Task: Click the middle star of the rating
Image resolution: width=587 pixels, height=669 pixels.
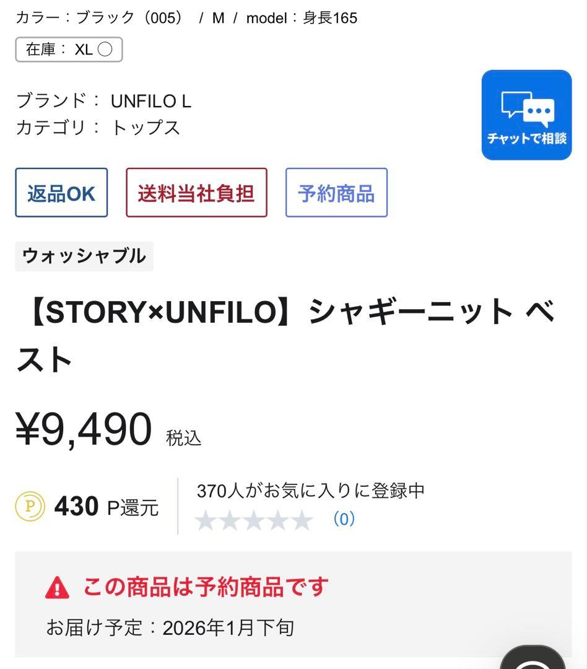Action: (256, 519)
